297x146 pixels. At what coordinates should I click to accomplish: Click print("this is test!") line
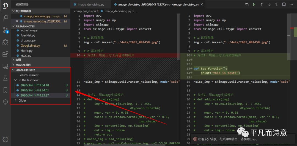click(220, 73)
